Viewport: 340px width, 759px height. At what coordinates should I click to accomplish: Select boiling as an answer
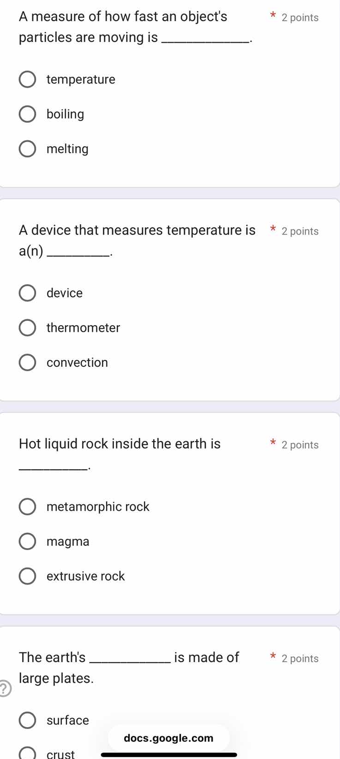point(27,114)
